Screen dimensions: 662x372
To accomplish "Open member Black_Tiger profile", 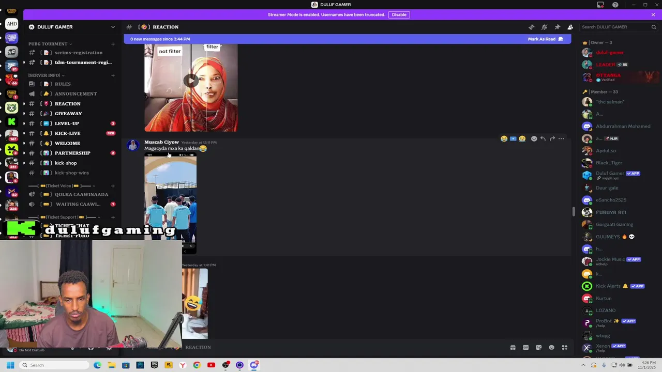I will pyautogui.click(x=620, y=163).
